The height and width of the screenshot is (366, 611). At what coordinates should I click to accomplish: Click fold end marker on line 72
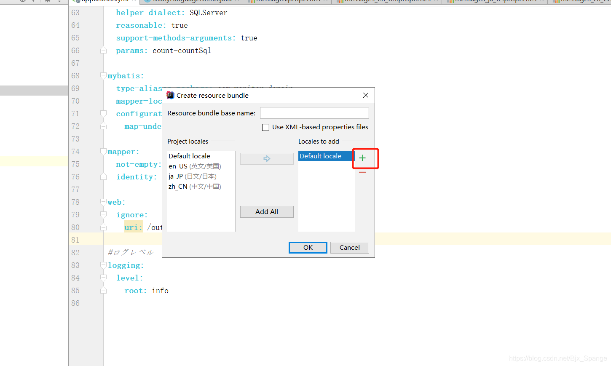(103, 126)
